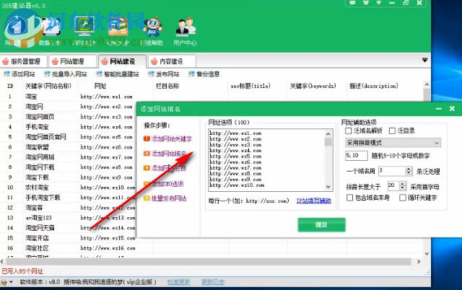Viewport: 462px width, 290px height.
Task: Click 检查更新 link in status bar
Action: (x=179, y=282)
